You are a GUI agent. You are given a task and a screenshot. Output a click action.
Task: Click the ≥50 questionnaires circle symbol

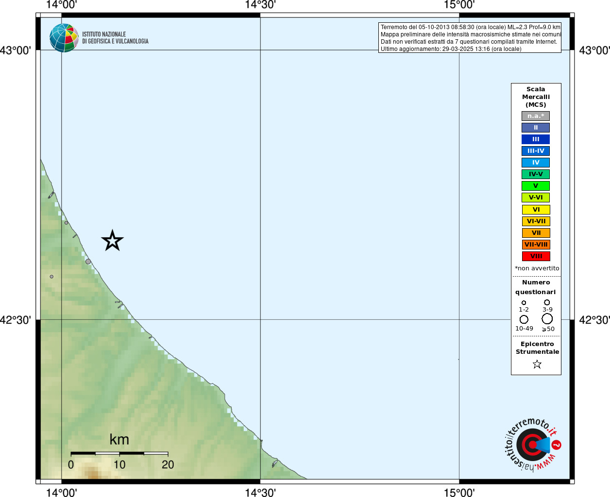click(x=547, y=319)
